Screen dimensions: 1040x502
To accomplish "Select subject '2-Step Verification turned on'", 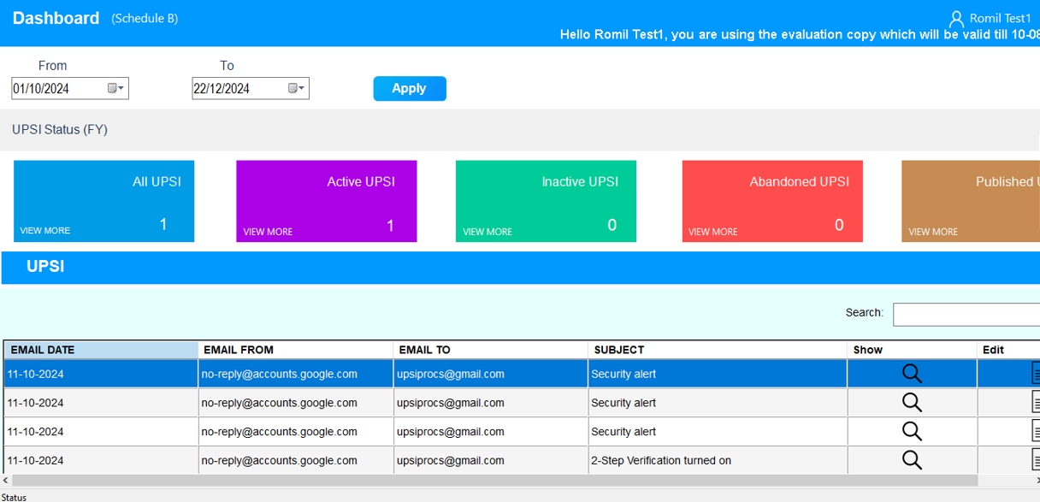I will tap(661, 460).
